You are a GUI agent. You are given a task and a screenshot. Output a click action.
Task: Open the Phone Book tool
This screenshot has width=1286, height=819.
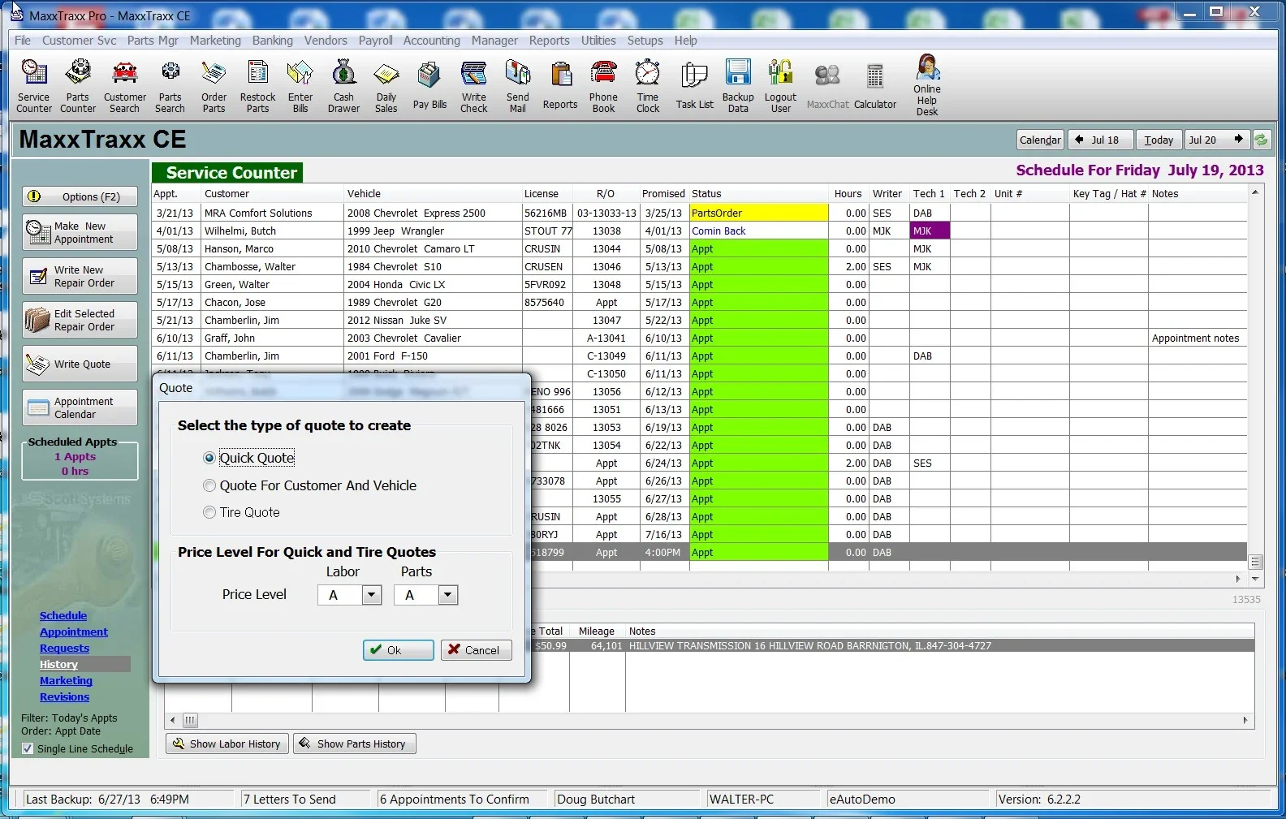coord(603,85)
